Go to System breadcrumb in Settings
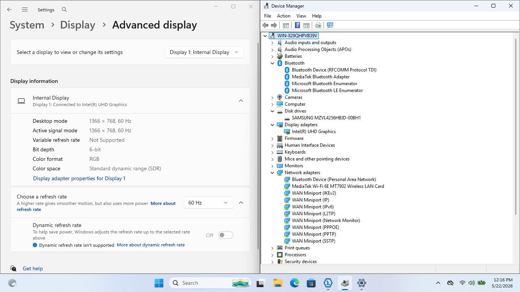Viewport: 520px width, 292px height. [27, 25]
